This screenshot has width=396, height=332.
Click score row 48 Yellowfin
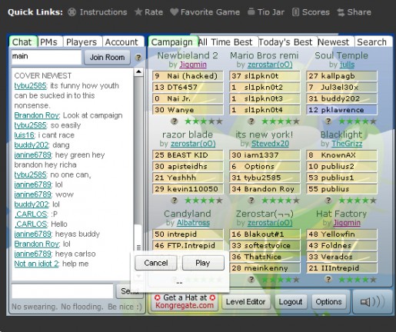(x=341, y=234)
